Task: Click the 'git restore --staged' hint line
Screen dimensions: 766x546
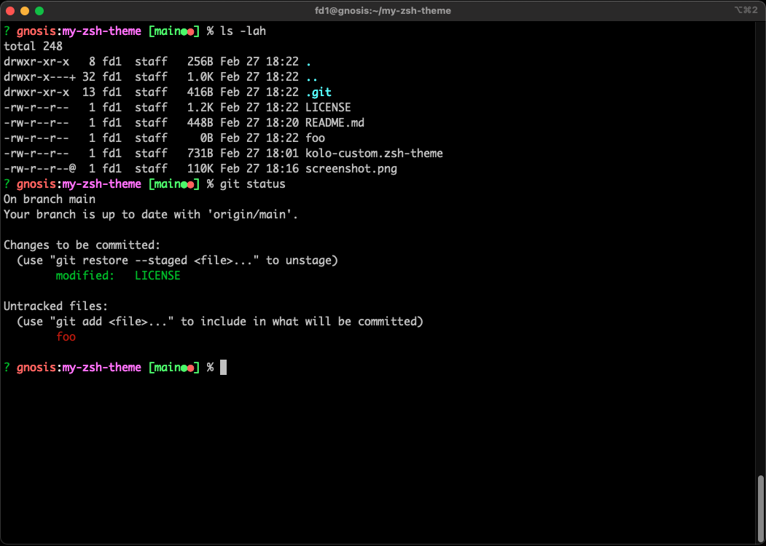Action: pos(177,261)
